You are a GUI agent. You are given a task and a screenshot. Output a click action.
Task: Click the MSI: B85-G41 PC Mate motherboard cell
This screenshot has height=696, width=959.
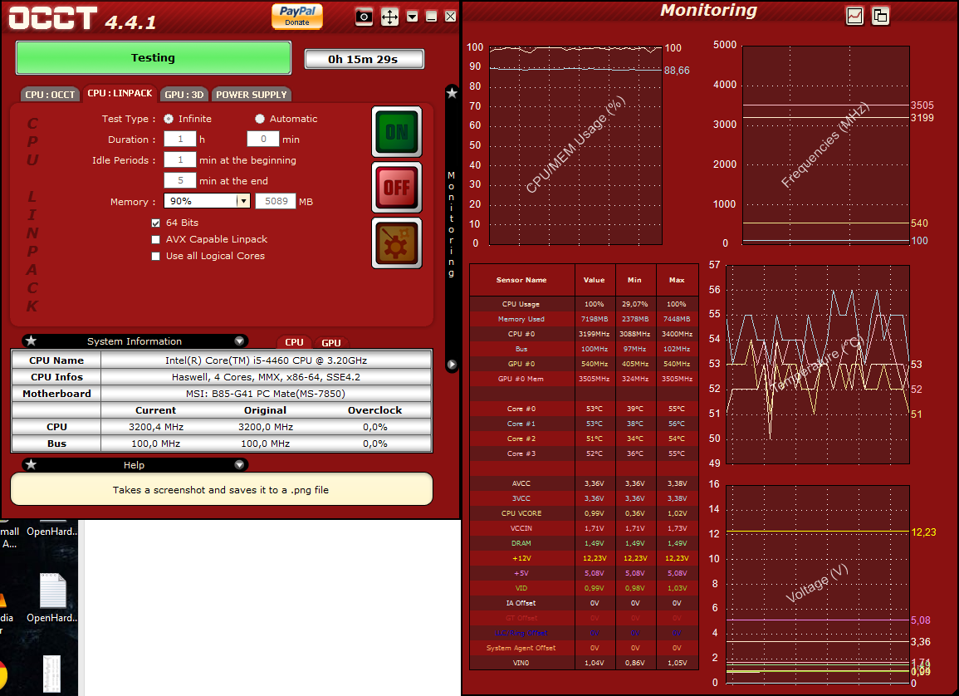coord(266,393)
